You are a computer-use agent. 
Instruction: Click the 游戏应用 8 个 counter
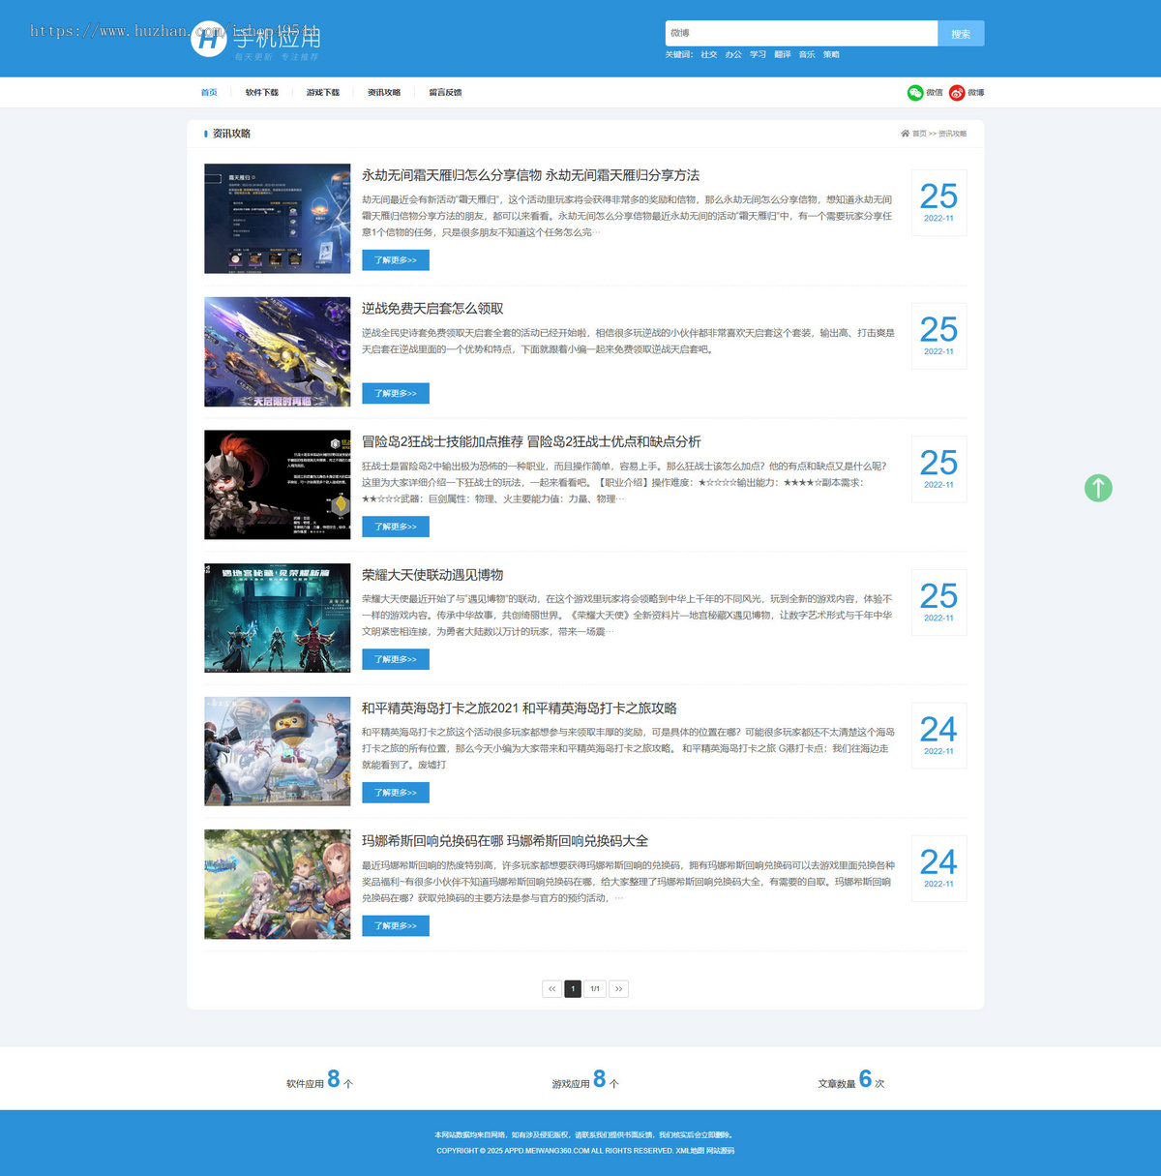585,1080
